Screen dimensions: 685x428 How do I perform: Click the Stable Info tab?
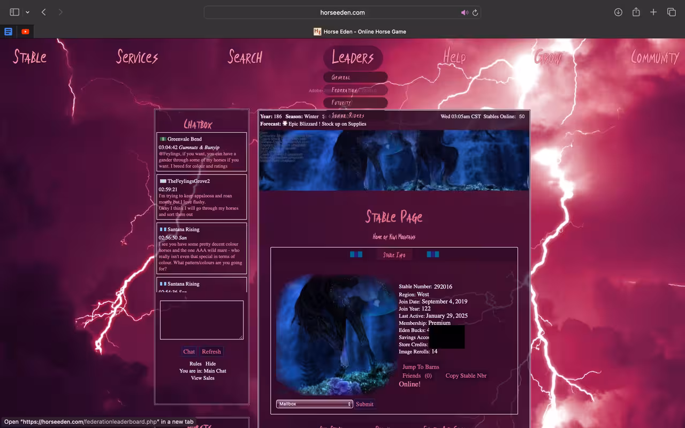click(x=394, y=255)
